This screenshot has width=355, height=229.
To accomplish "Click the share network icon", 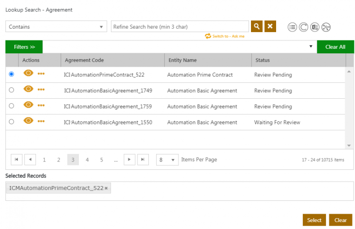I will [326, 27].
